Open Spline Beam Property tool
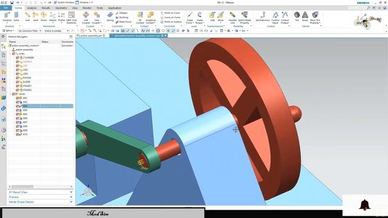The image size is (388, 218). 244,18
